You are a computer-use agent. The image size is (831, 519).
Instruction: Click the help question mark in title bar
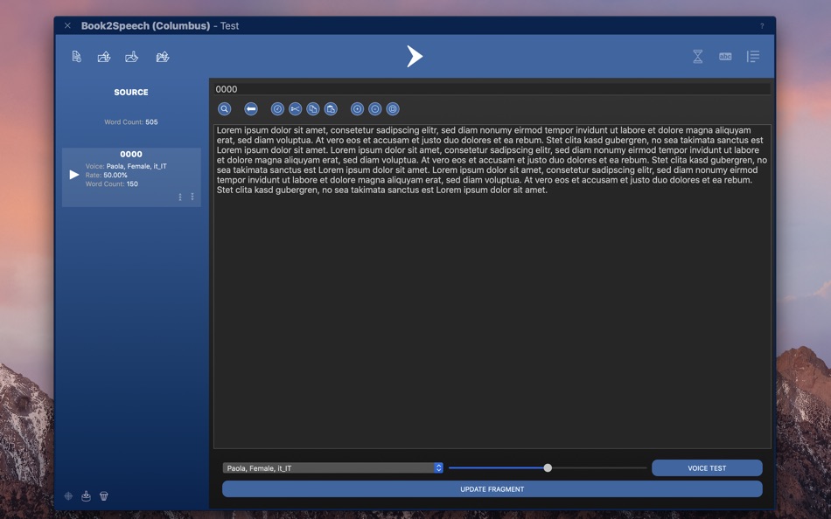tap(762, 26)
